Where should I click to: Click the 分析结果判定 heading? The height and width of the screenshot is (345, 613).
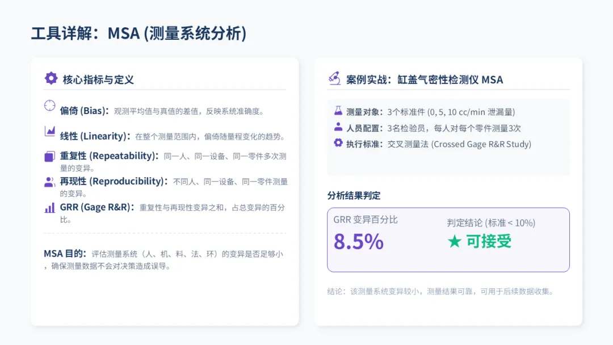click(354, 196)
